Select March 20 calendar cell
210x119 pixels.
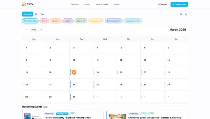point(152,72)
